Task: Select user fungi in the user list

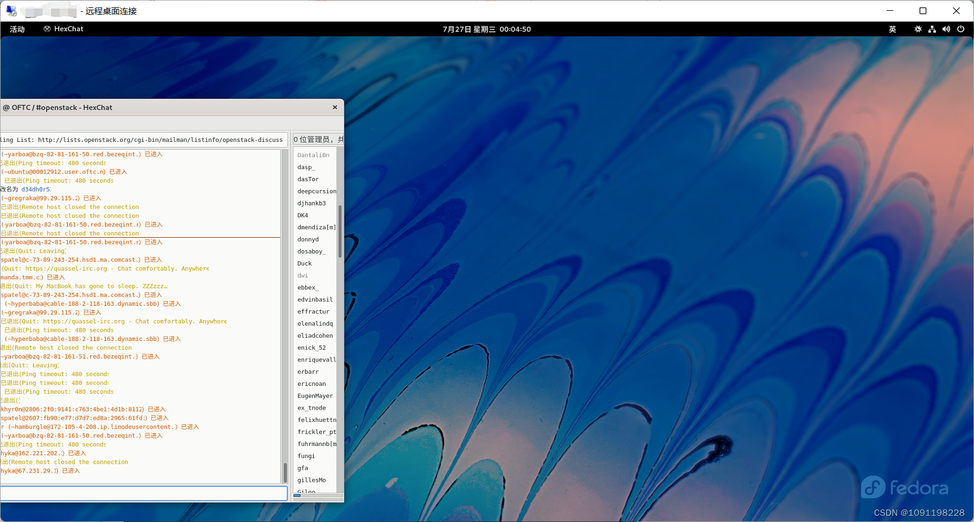Action: tap(306, 456)
